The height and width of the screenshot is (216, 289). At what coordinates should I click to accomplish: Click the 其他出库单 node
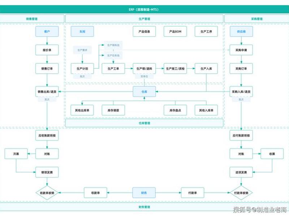(x=82, y=110)
